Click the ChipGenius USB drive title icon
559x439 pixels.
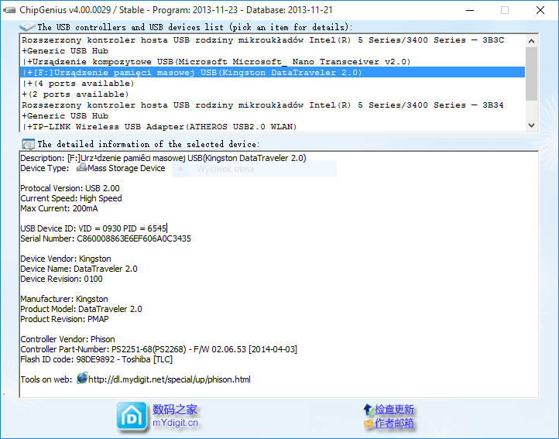click(9, 10)
